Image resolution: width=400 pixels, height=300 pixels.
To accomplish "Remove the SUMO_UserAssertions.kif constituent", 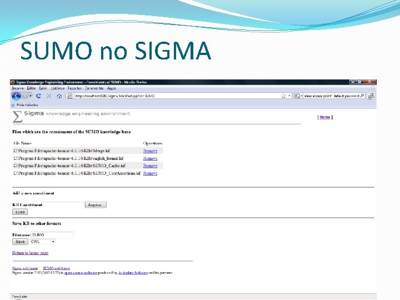I will click(150, 173).
